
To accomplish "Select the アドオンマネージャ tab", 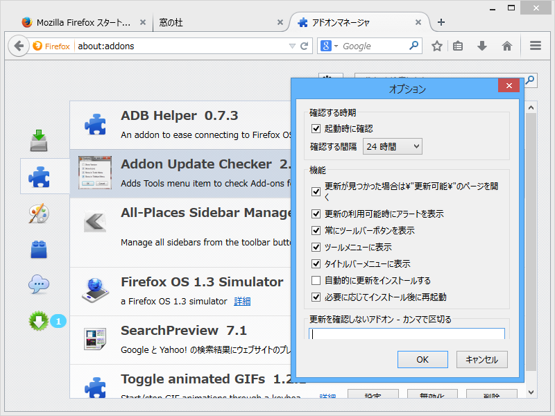I will click(340, 23).
